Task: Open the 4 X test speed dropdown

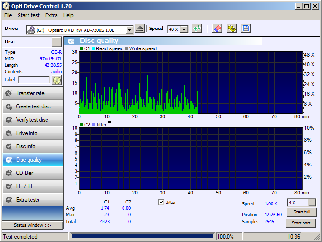Action: [312, 203]
